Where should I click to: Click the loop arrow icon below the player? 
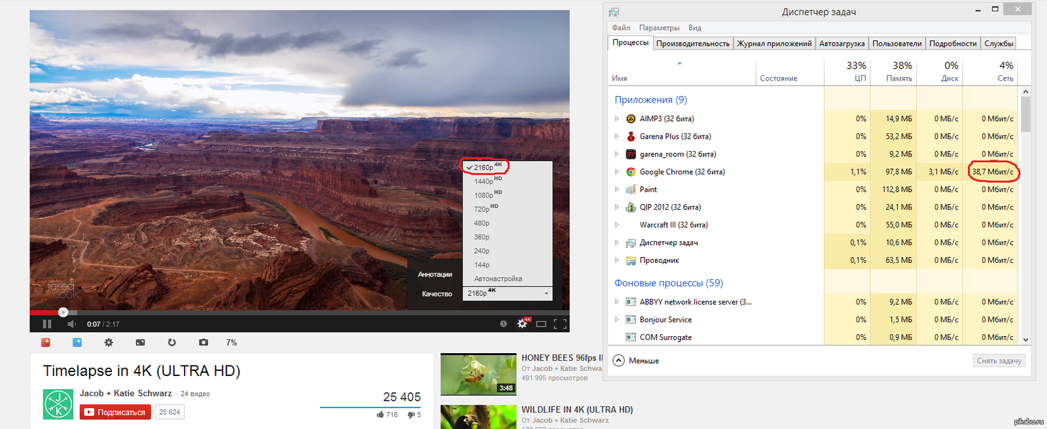[172, 342]
